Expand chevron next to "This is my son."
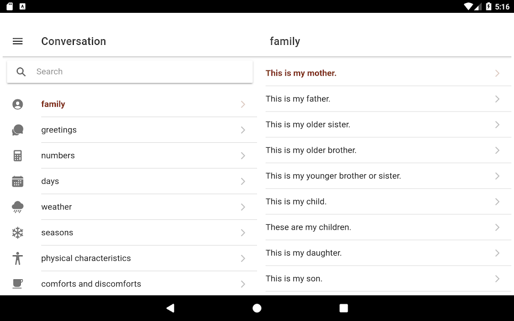Viewport: 514px width, 321px height. 497,279
